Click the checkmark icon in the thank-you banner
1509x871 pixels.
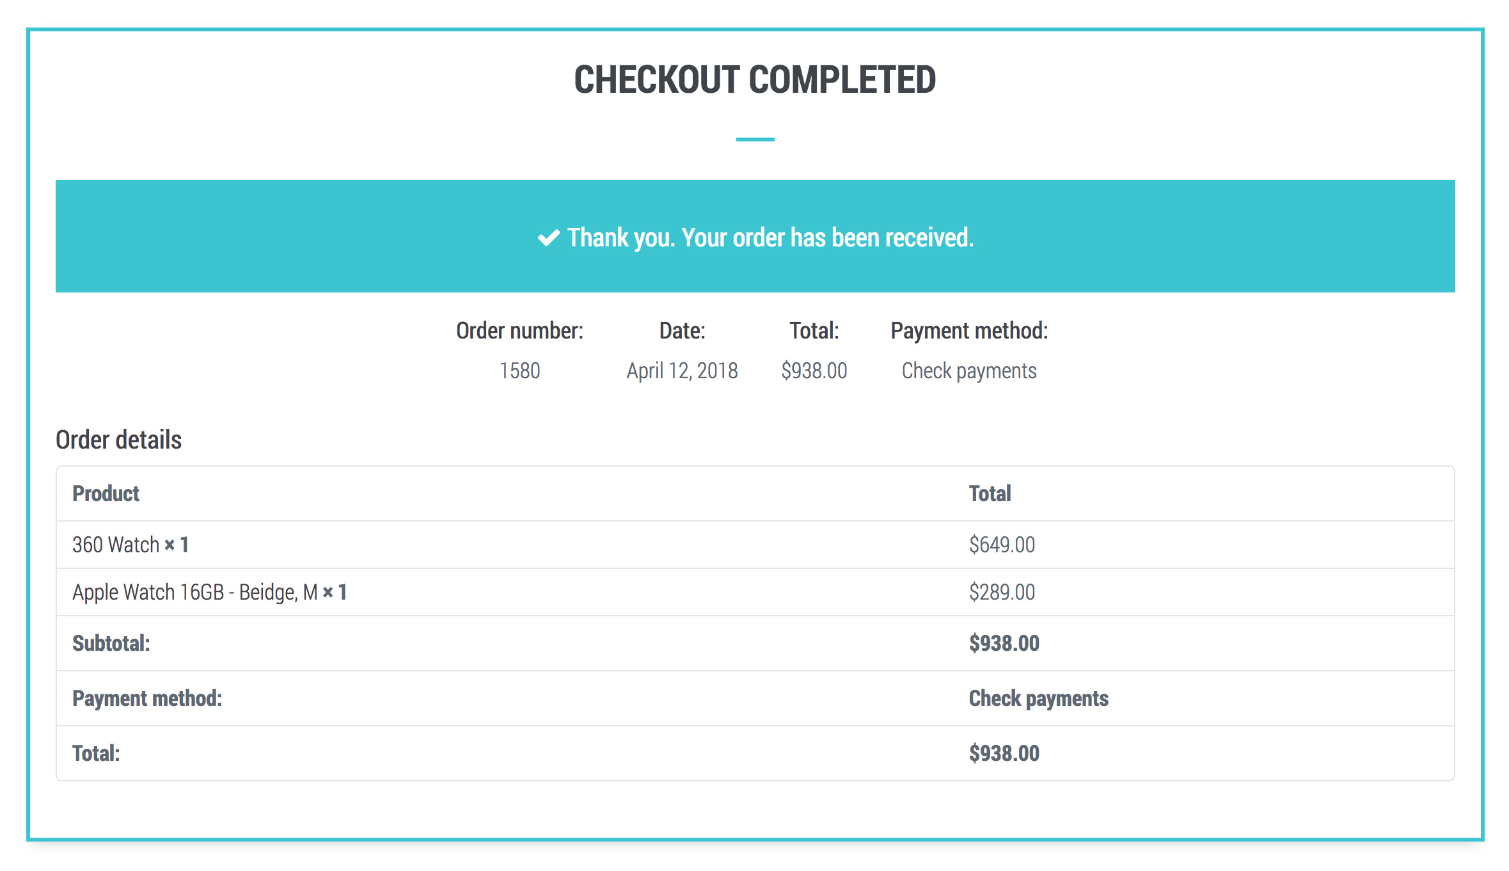pyautogui.click(x=548, y=237)
